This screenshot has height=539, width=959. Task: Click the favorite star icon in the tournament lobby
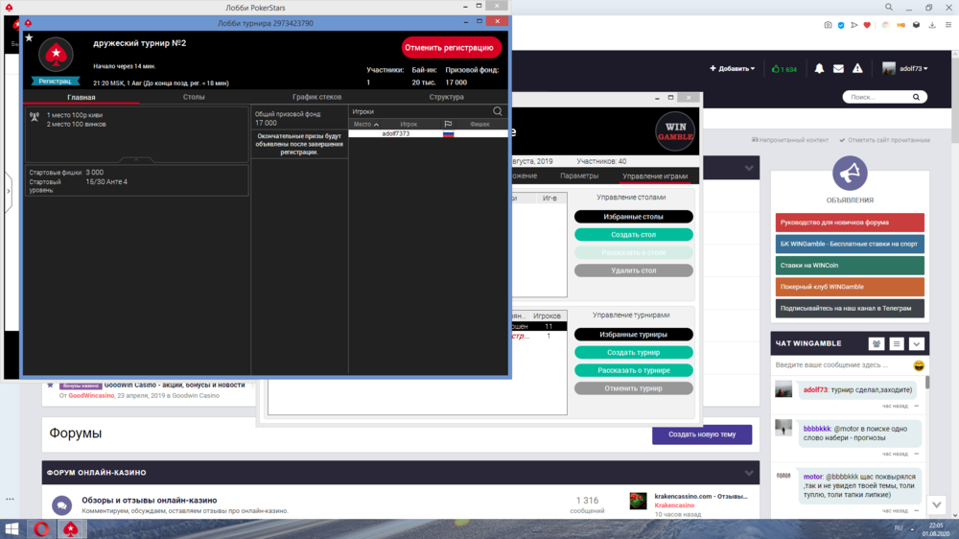coord(29,38)
